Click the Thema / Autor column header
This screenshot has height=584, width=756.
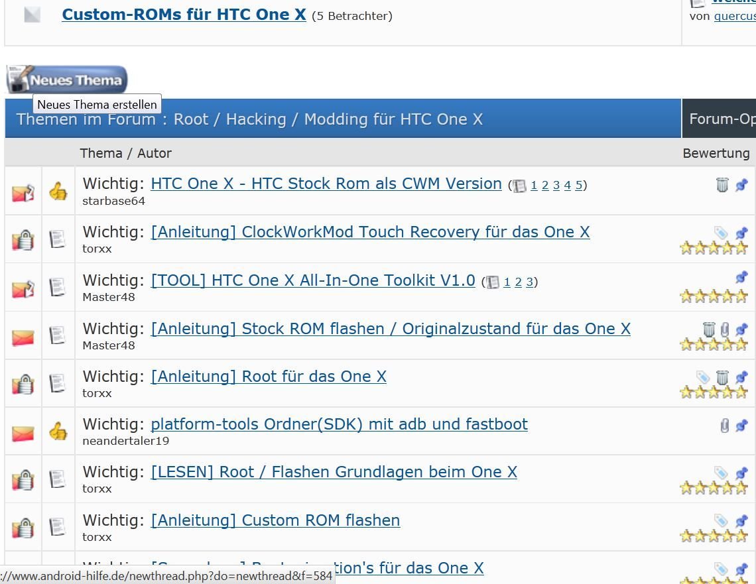125,153
